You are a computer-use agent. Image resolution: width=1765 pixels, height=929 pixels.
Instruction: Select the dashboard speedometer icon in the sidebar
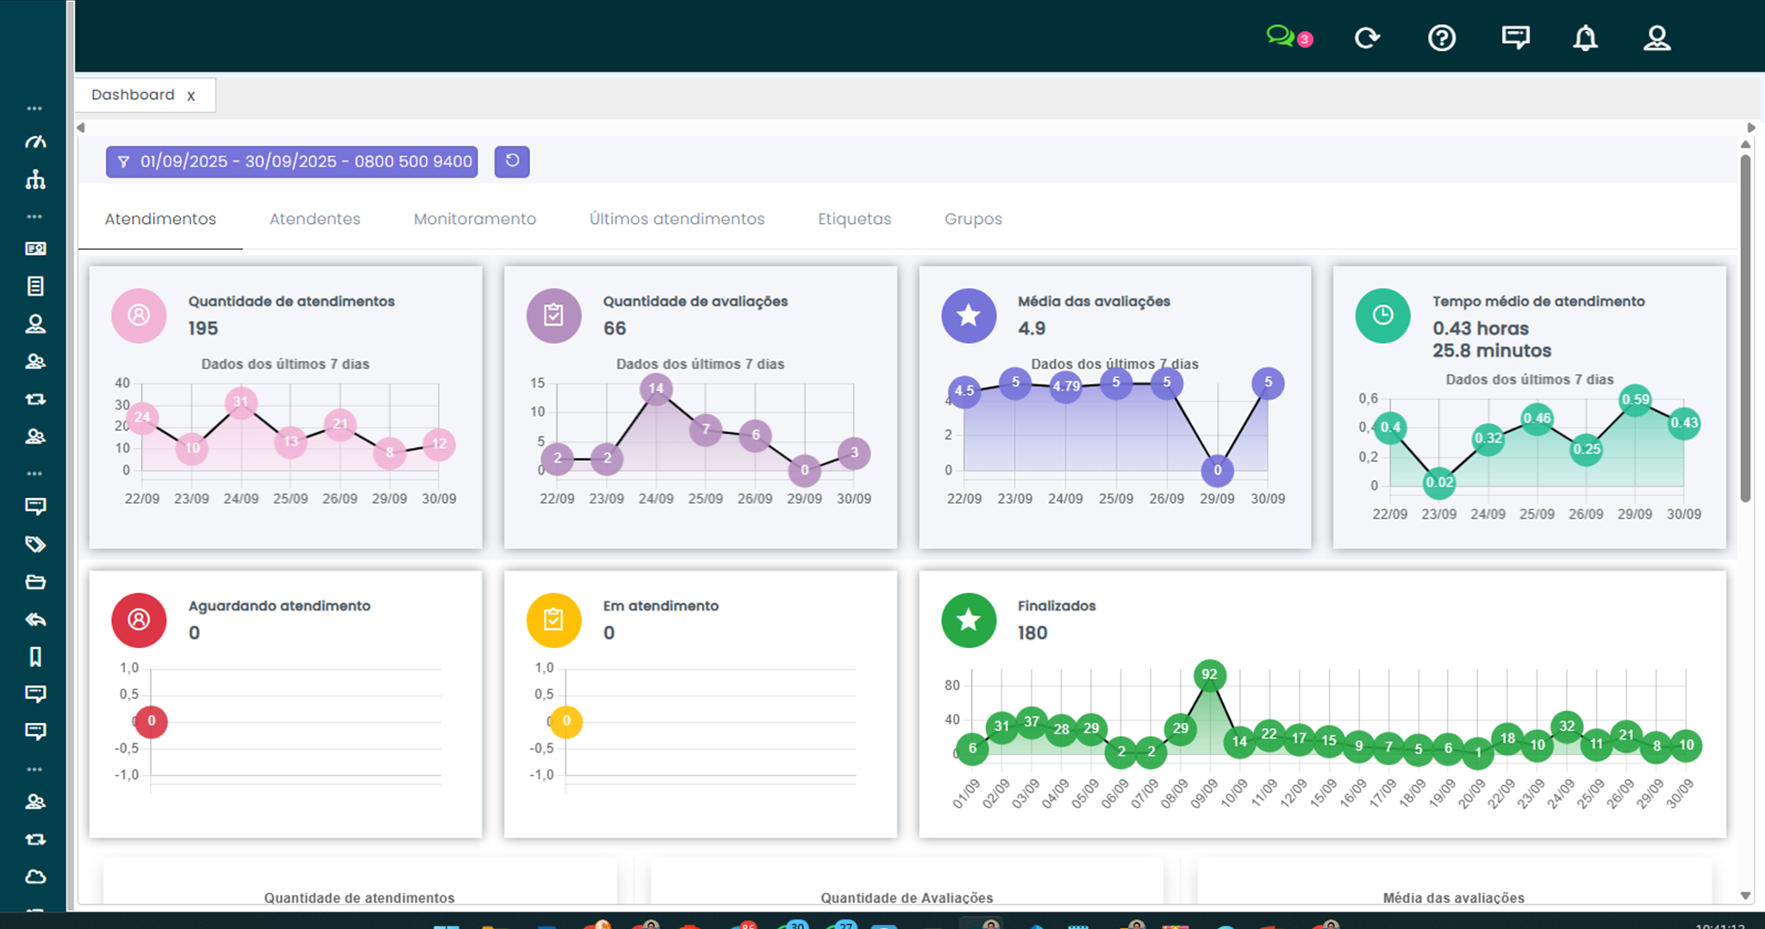point(35,141)
